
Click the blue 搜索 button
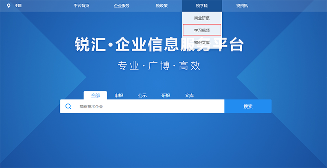click(x=248, y=106)
